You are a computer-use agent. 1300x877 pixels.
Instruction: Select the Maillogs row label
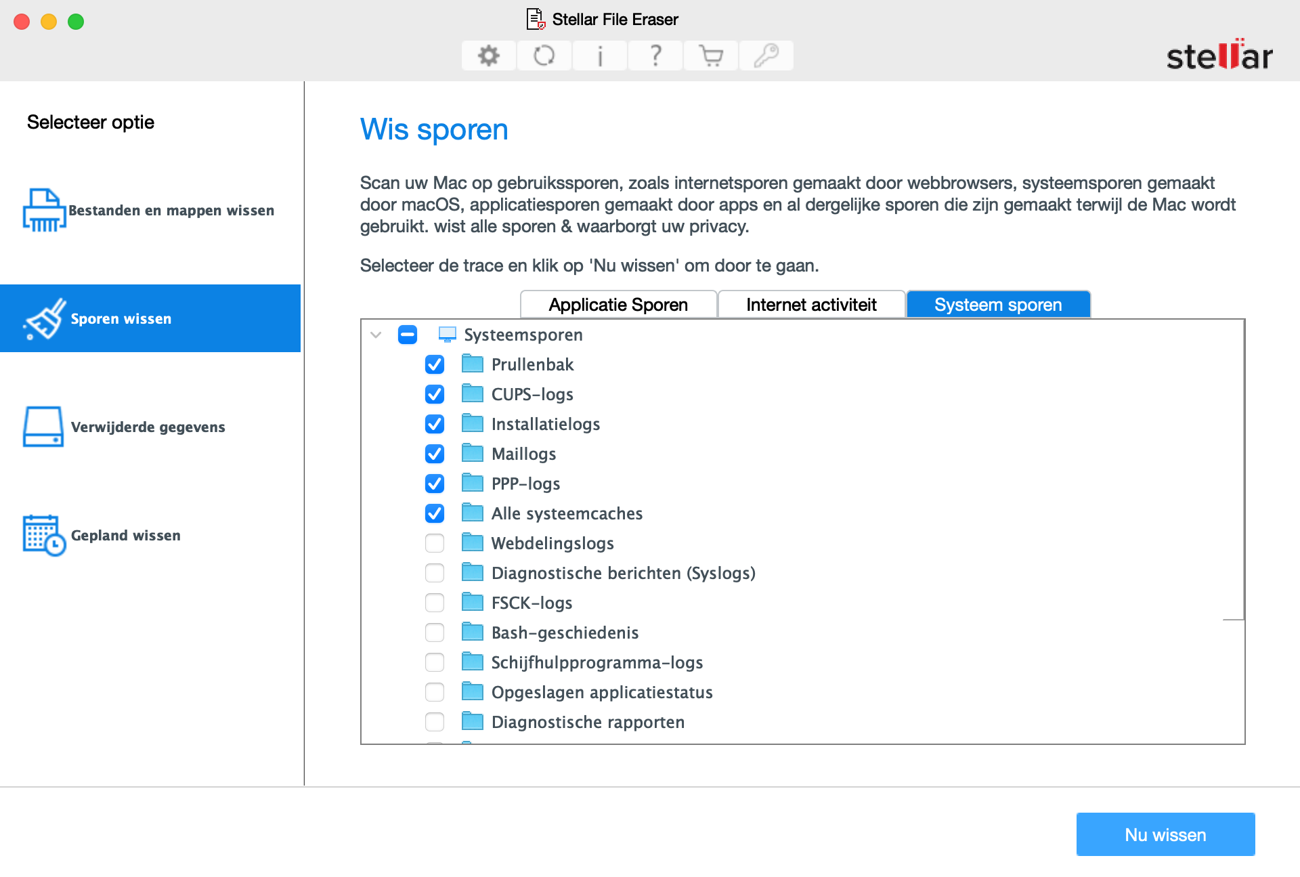tap(523, 454)
